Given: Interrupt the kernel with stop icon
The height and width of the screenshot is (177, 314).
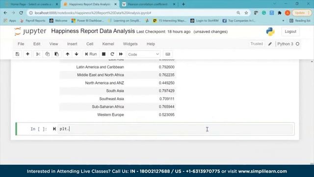Looking at the screenshot, I should click(x=104, y=54).
